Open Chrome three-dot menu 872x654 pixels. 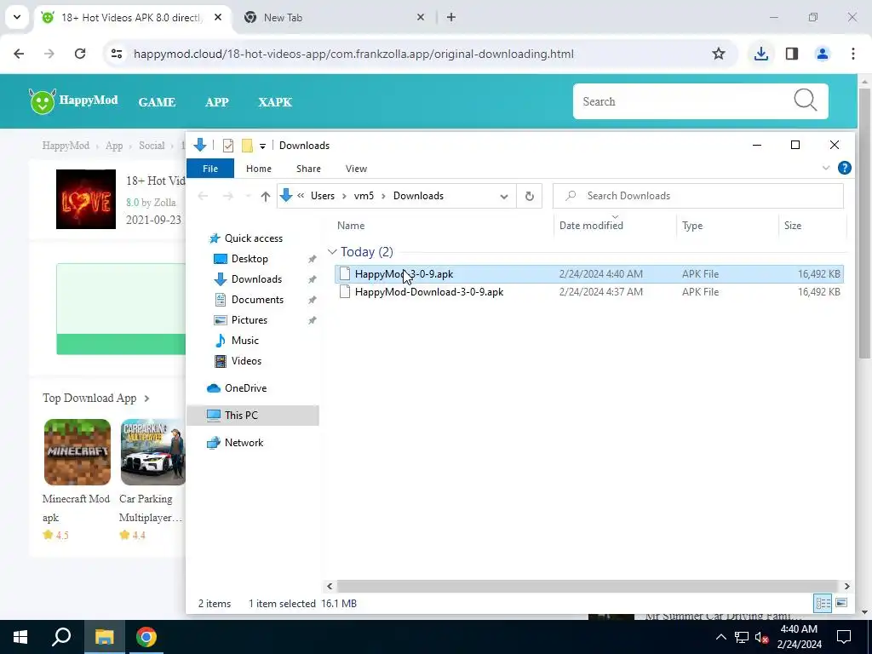click(x=853, y=54)
